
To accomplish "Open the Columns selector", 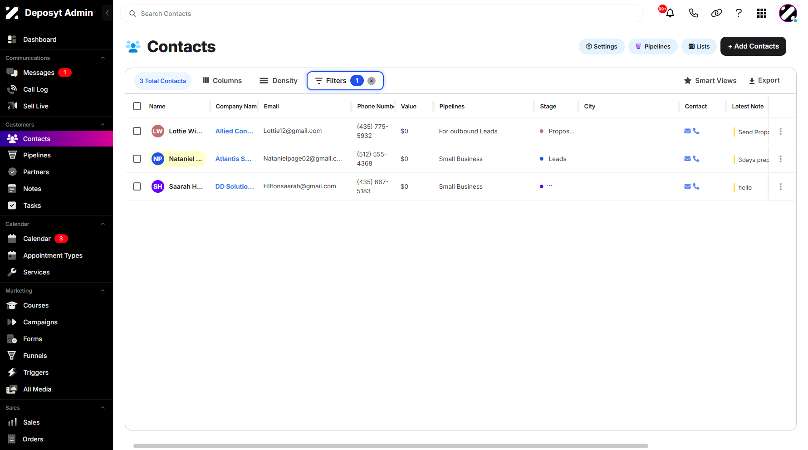I will click(x=222, y=81).
